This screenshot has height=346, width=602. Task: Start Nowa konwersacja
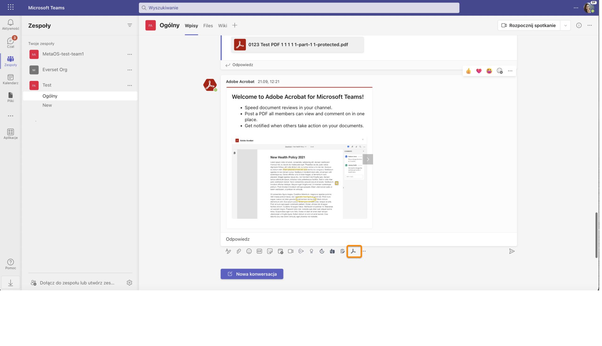point(252,274)
